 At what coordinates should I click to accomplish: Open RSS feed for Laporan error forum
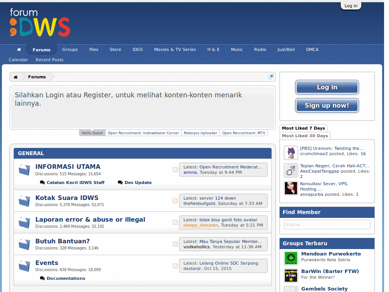tap(175, 222)
